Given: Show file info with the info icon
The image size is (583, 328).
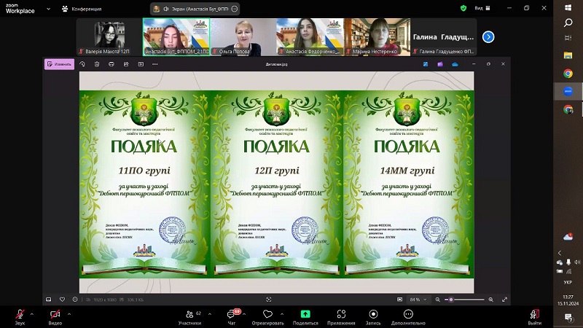Looking at the screenshot, I should 75,300.
